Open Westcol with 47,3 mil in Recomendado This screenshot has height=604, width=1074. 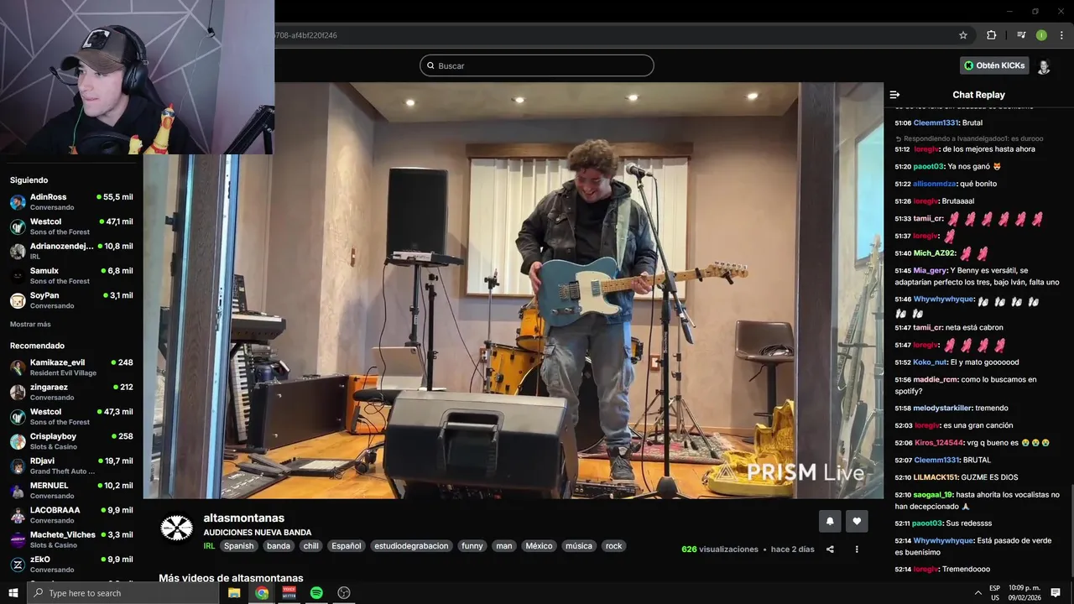(x=71, y=416)
